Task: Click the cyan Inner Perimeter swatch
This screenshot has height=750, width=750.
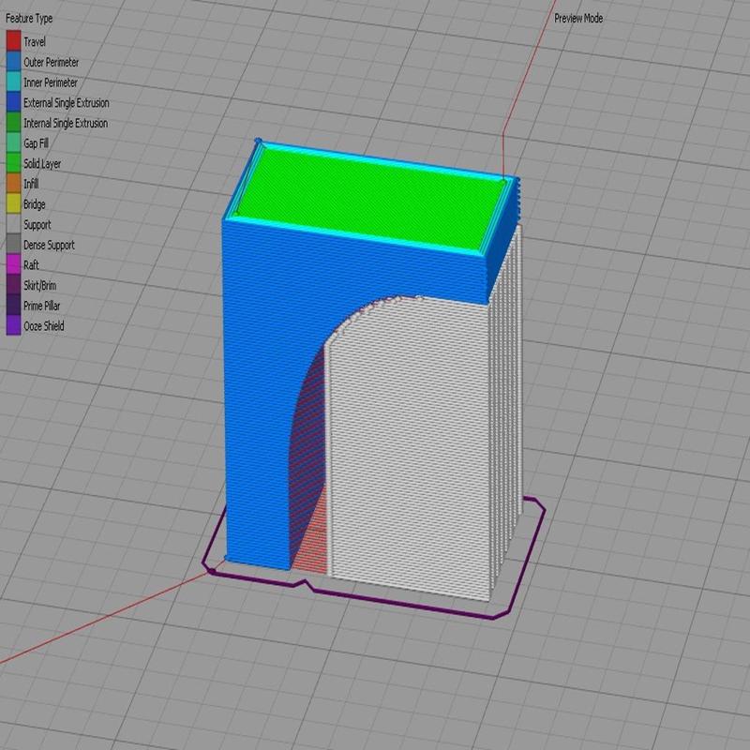Action: pyautogui.click(x=13, y=82)
